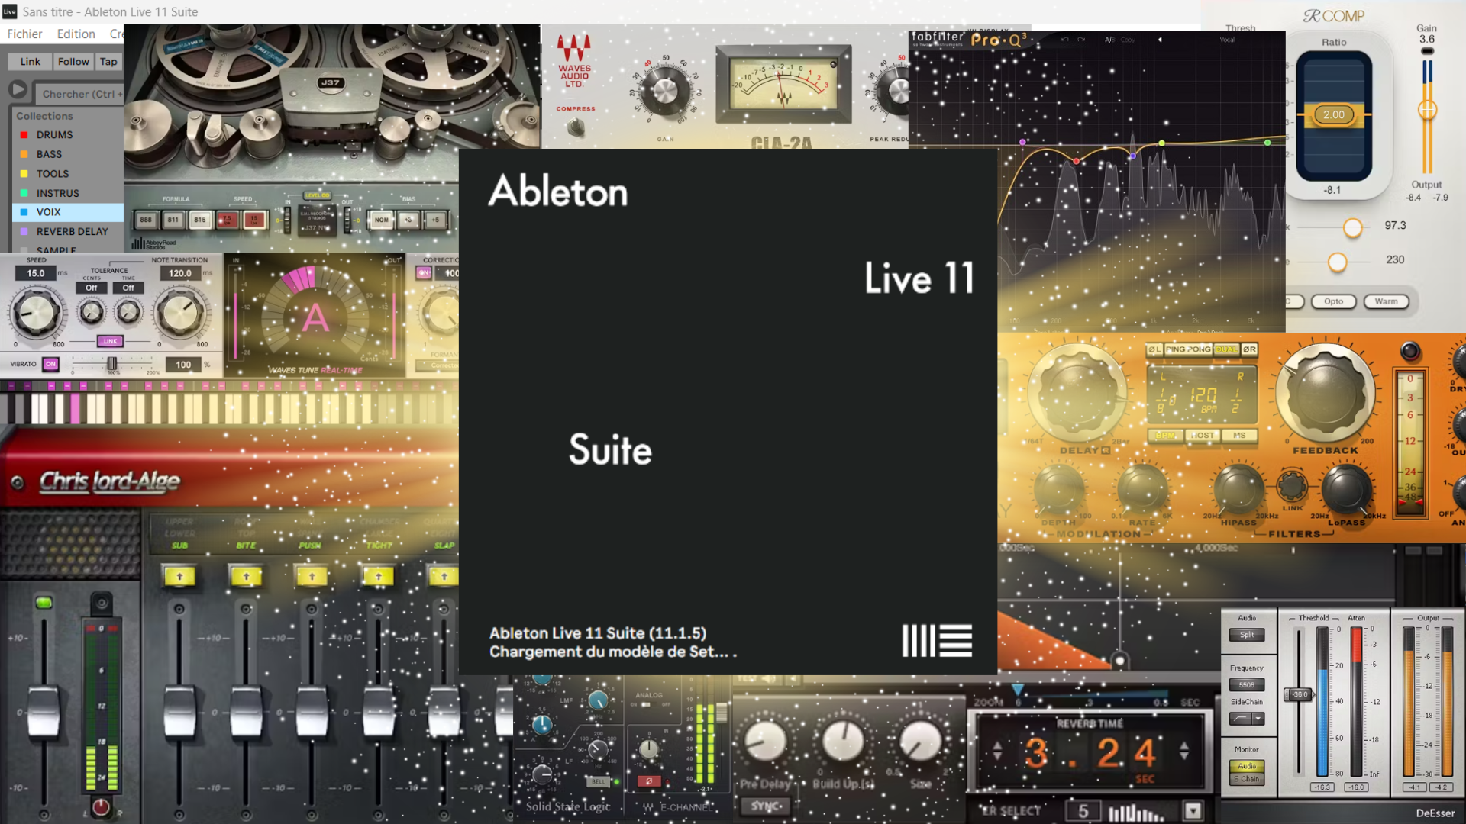
Task: Open the Edition menu
Action: [x=76, y=34]
